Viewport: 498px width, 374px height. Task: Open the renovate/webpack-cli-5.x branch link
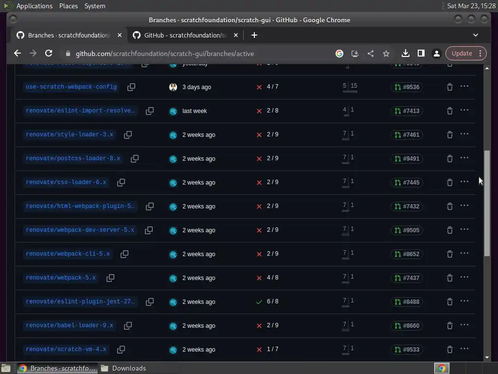pos(68,254)
